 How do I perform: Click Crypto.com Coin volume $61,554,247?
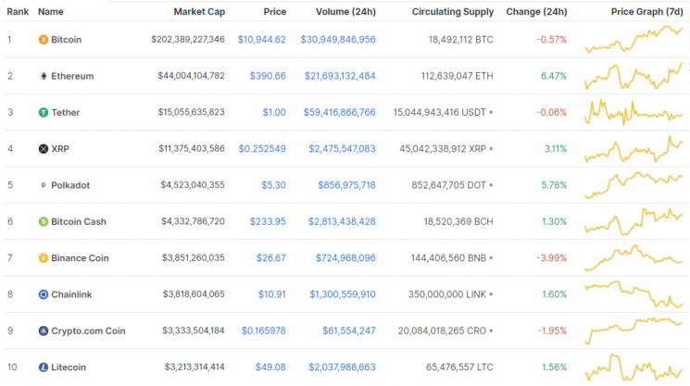click(x=349, y=331)
